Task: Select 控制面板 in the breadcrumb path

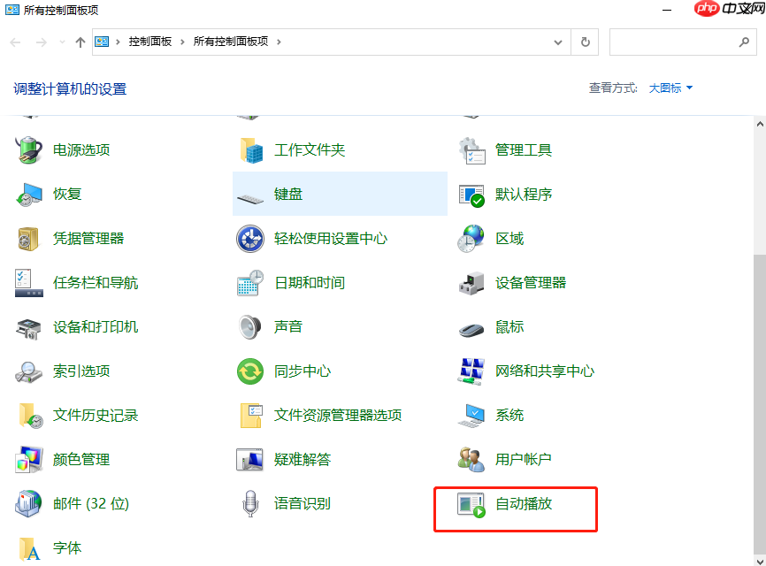Action: [149, 42]
